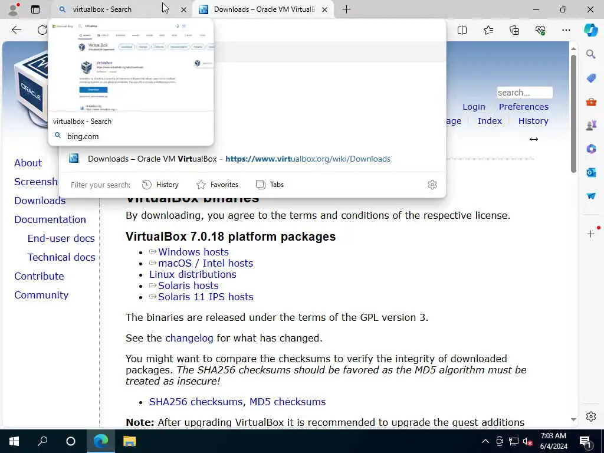Click the VirtualBox site search field
The height and width of the screenshot is (453, 604).
pos(524,93)
